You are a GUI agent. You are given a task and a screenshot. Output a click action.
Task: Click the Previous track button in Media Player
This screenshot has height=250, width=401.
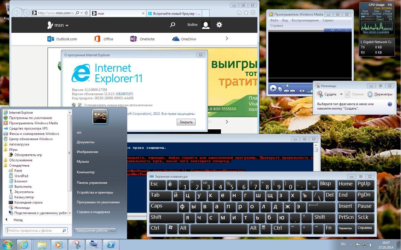click(286, 91)
